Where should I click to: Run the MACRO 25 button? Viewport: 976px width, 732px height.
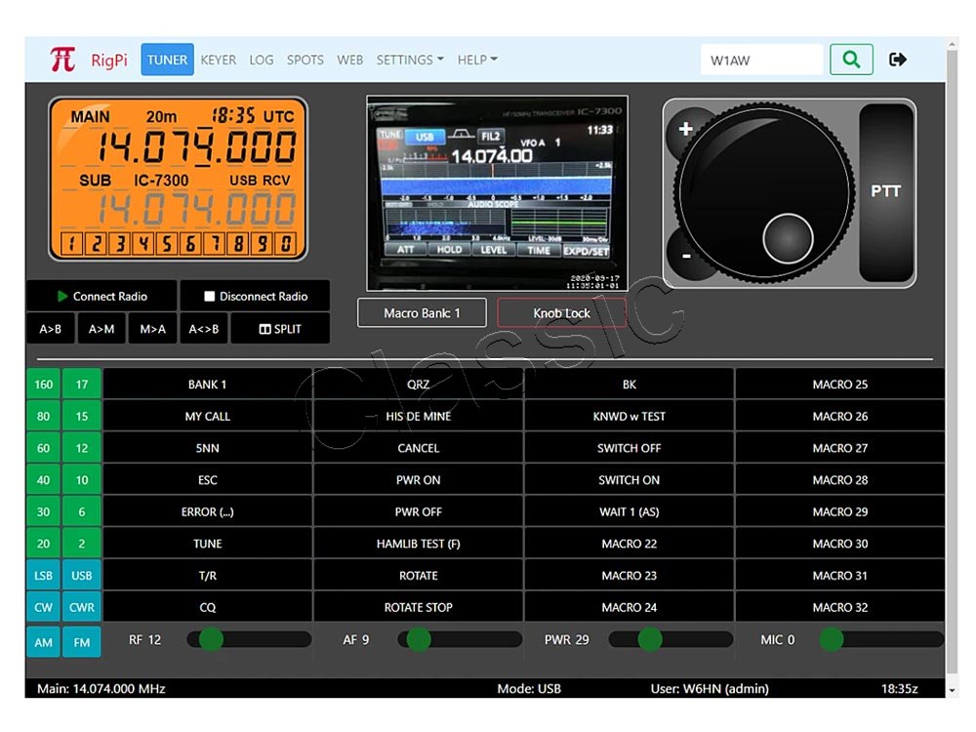click(839, 385)
